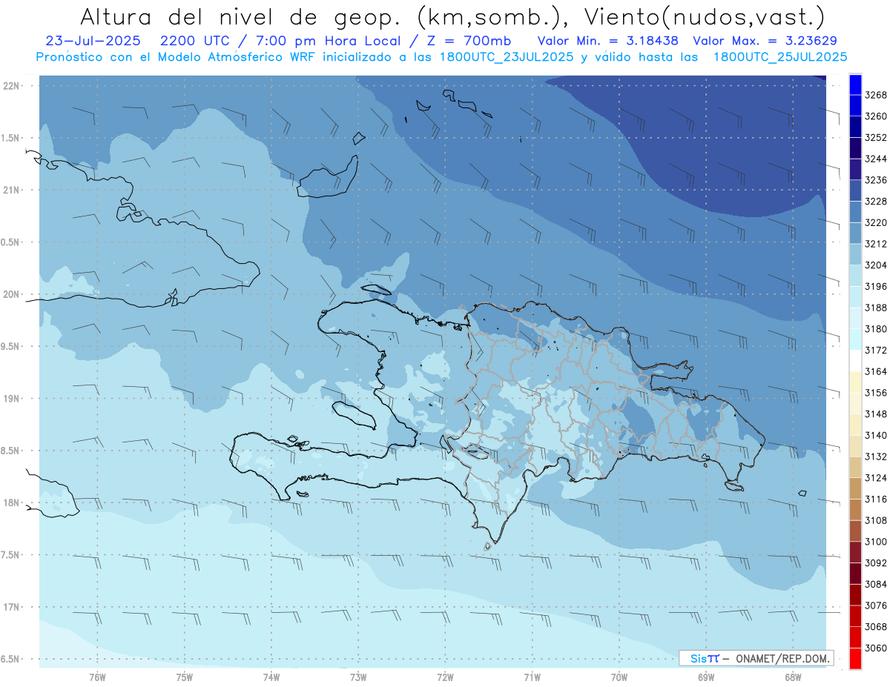
Task: Click the colorbar value '3196'
Action: coord(876,286)
